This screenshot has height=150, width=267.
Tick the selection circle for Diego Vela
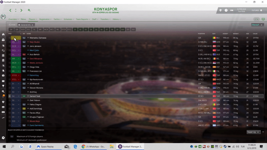(10, 67)
